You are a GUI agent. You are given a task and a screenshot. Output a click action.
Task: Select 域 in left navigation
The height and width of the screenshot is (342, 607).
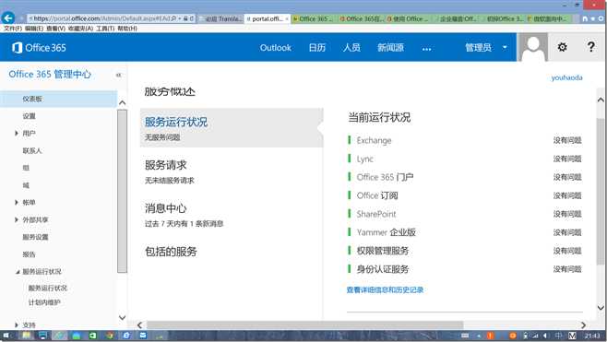click(26, 185)
